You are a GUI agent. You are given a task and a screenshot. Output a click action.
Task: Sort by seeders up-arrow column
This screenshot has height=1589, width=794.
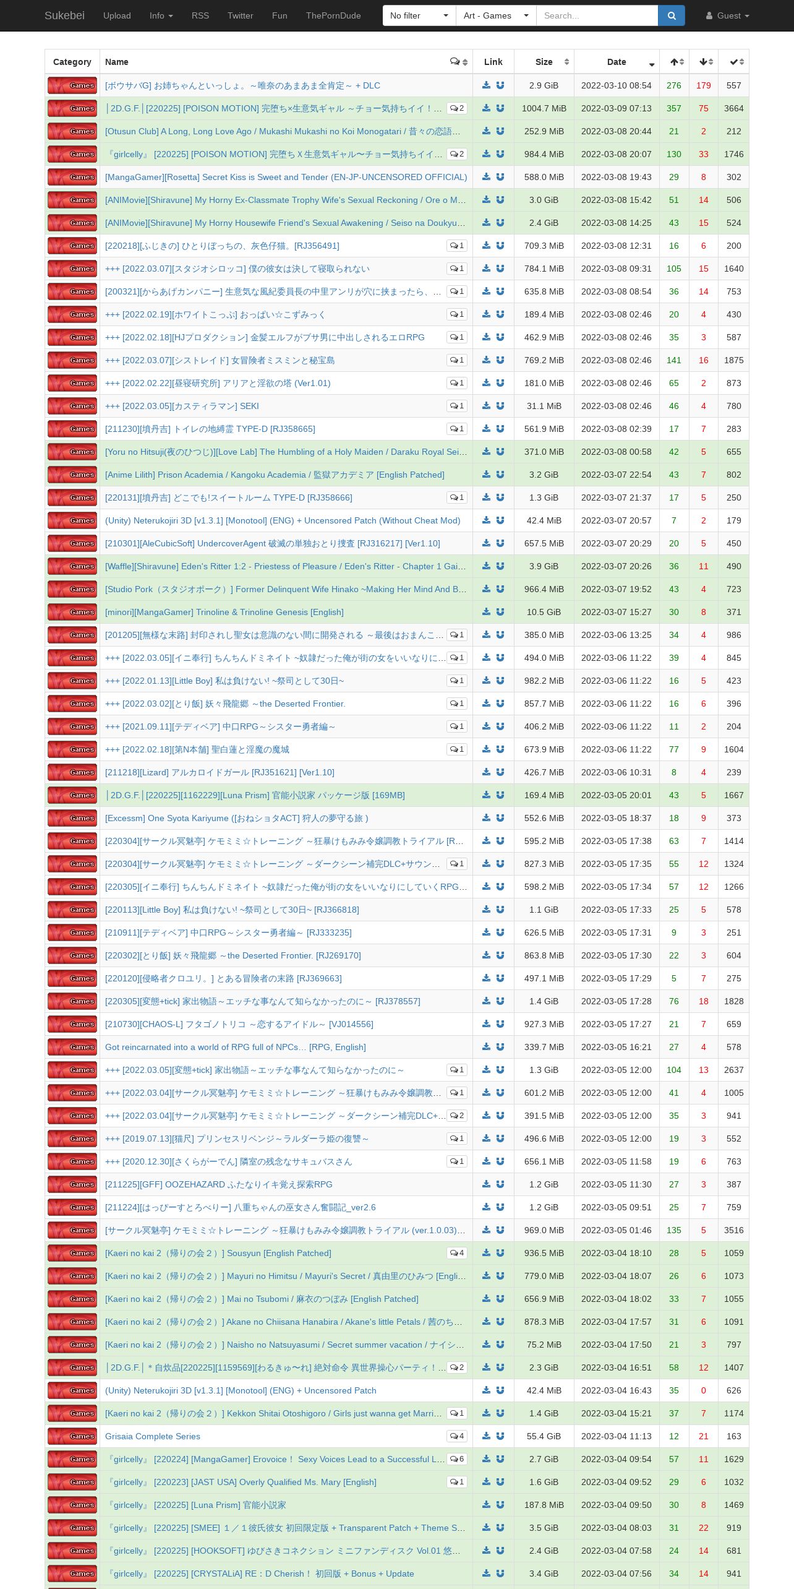coord(674,62)
